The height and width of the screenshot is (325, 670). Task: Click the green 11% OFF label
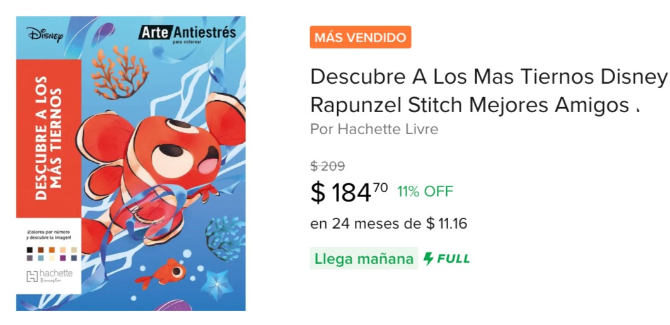click(425, 191)
